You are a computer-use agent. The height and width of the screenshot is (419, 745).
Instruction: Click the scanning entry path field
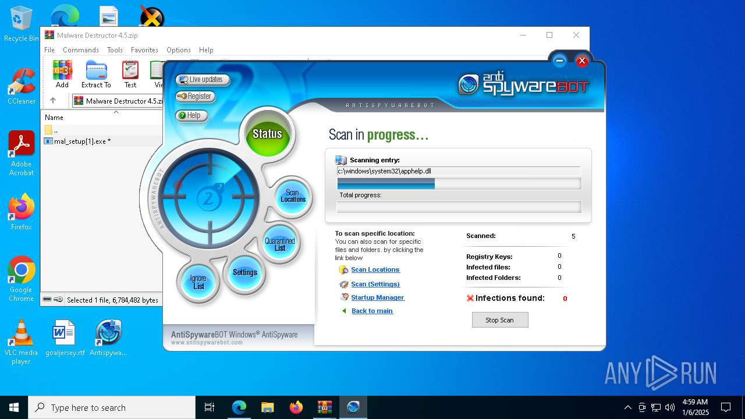click(459, 171)
